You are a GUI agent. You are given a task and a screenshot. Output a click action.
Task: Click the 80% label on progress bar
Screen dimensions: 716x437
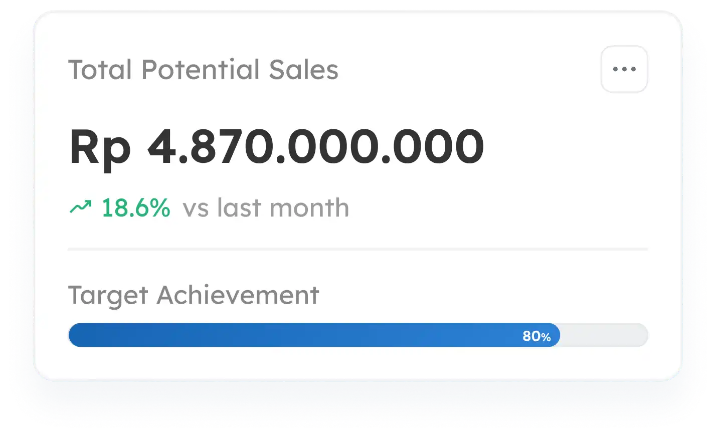[x=536, y=336]
